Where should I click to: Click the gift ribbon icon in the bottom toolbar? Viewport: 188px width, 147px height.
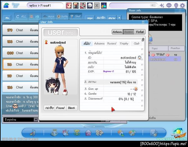[x=65, y=133]
